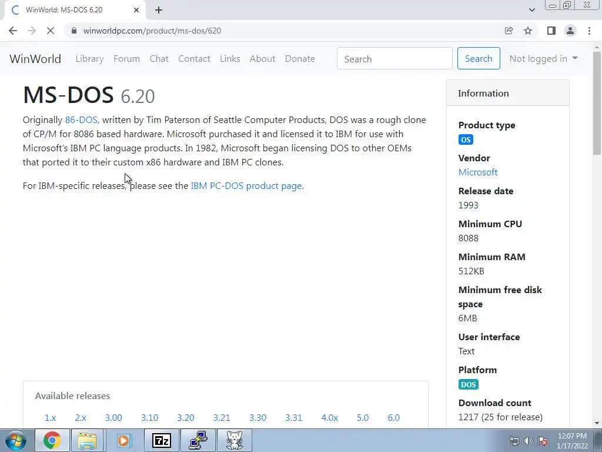Open the Forum page

(x=127, y=59)
